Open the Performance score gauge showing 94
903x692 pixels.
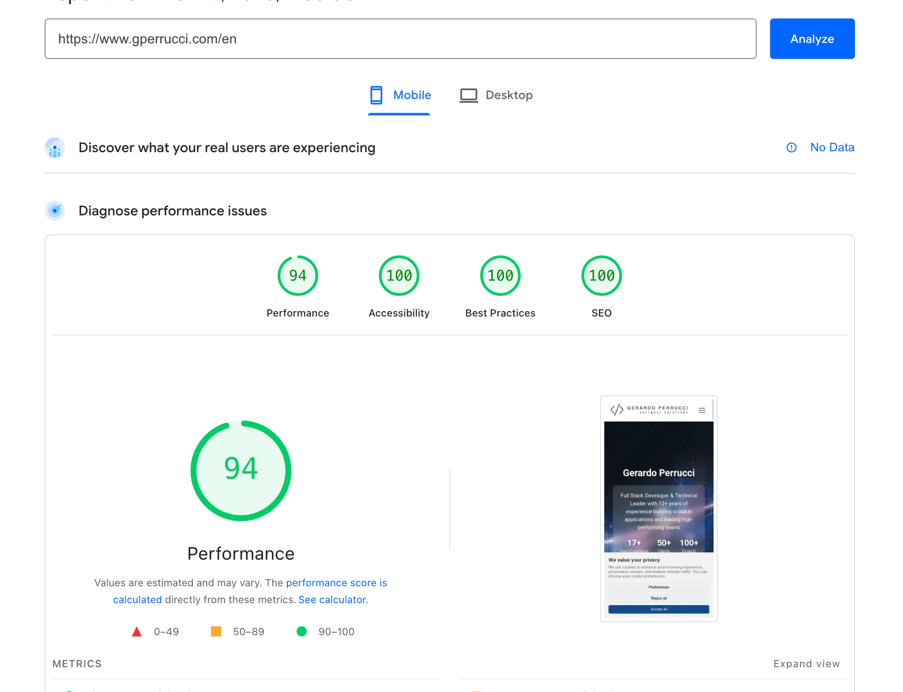pos(298,275)
